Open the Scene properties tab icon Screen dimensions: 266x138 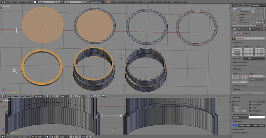tap(244, 29)
